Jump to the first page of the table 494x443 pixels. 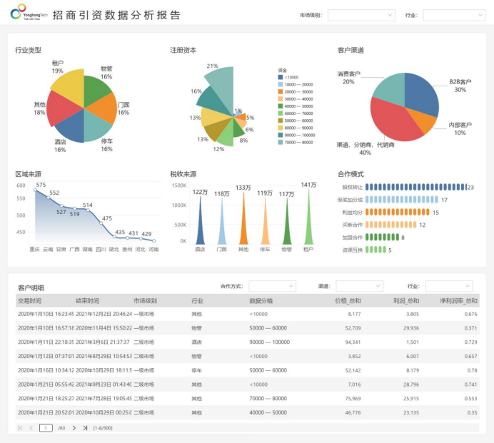pos(20,428)
